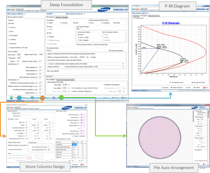
Task: Click Report Generation in P-M window
Action: coord(177,88)
